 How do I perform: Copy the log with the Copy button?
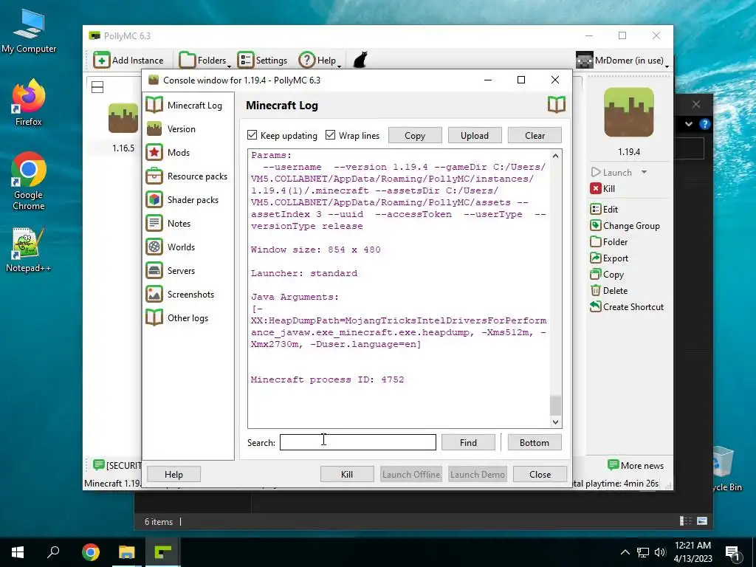415,136
